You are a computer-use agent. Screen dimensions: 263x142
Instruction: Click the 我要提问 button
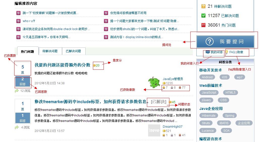point(225,41)
